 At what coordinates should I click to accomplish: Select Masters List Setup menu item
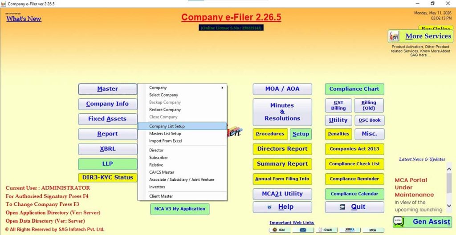(182, 133)
